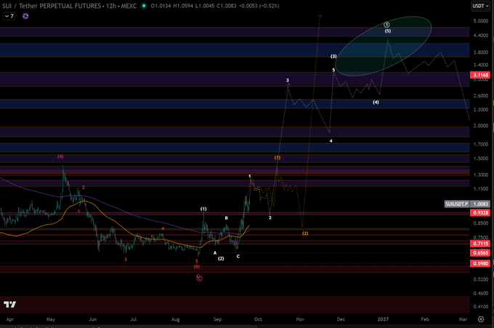This screenshot has width=494, height=328.
Task: Click the Oct label on the time axis
Action: [x=258, y=319]
